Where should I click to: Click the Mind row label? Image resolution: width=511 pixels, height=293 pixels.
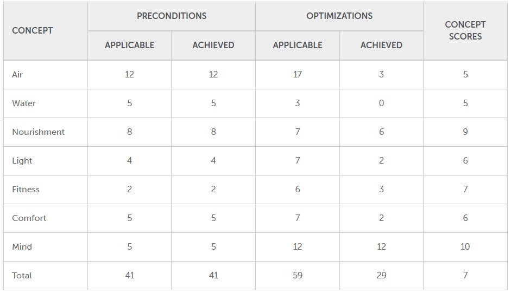22,247
